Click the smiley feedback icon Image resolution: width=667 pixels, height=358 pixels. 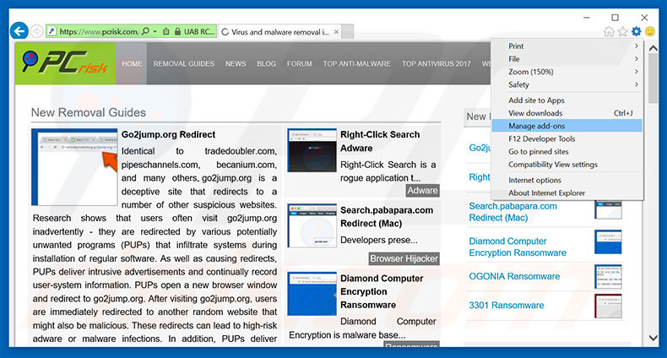pos(650,31)
